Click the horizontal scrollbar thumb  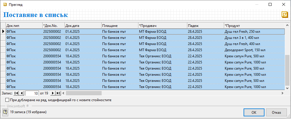(84, 93)
